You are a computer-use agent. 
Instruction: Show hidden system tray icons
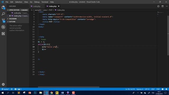coord(138,93)
